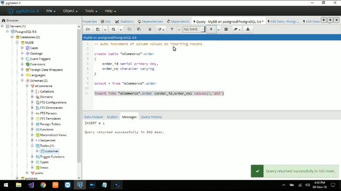
Task: Click the Find magnifier icon
Action: pyautogui.click(x=113, y=29)
